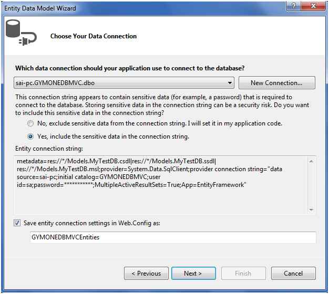Screen dimensions: 329x294
Task: Click the Choose Your Data Connection heading
Action: 94,36
